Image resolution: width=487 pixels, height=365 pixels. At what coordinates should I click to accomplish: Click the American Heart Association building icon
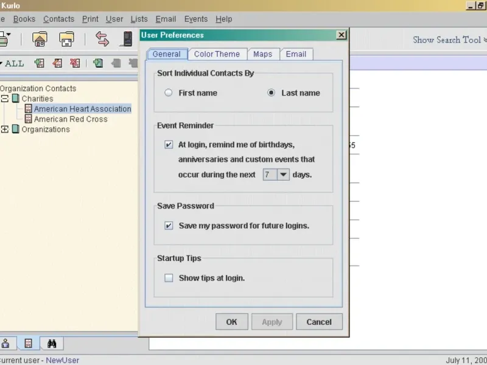pyautogui.click(x=28, y=109)
